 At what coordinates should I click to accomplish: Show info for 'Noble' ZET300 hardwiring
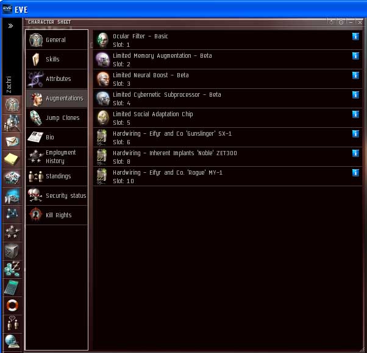coord(355,153)
